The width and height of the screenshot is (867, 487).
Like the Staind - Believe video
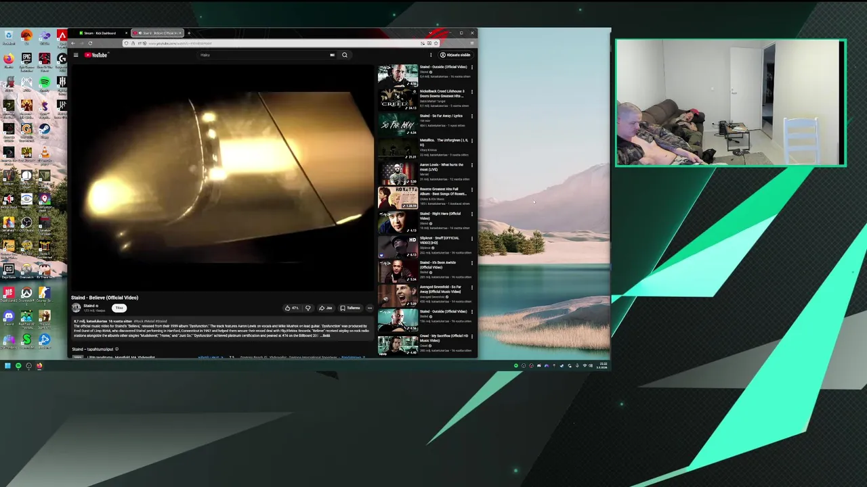pyautogui.click(x=291, y=308)
